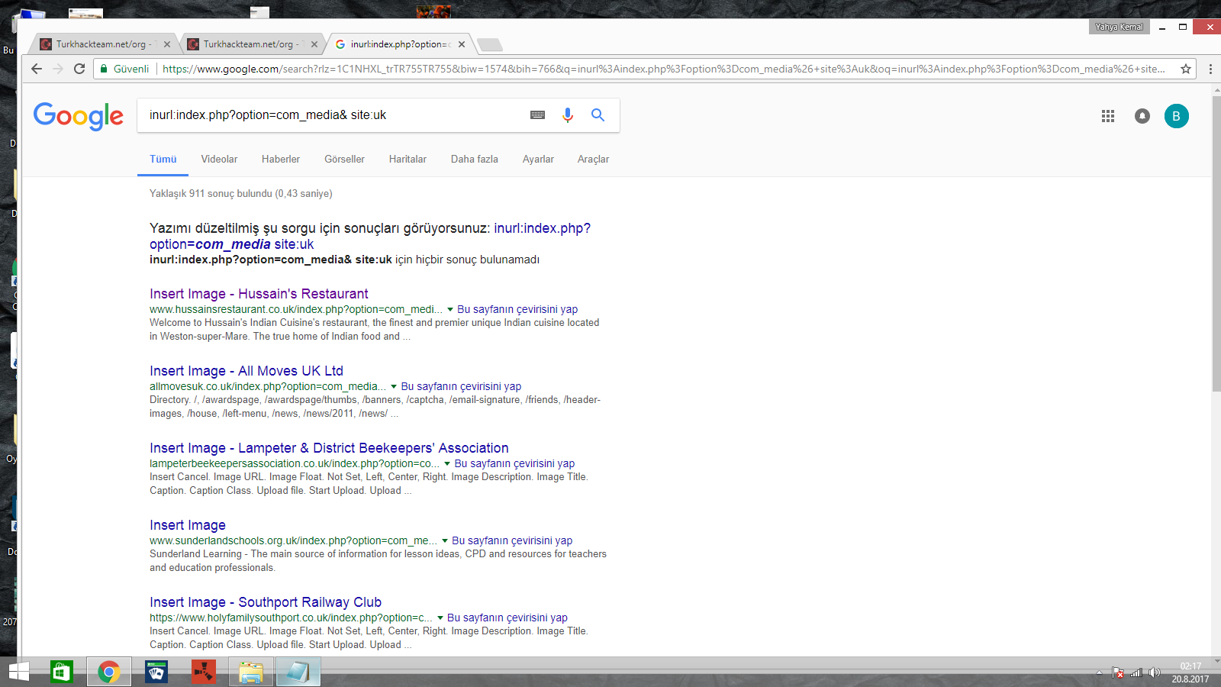Switch to the Videolar tab
This screenshot has width=1221, height=687.
pos(219,160)
